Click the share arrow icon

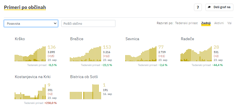coord(209,7)
